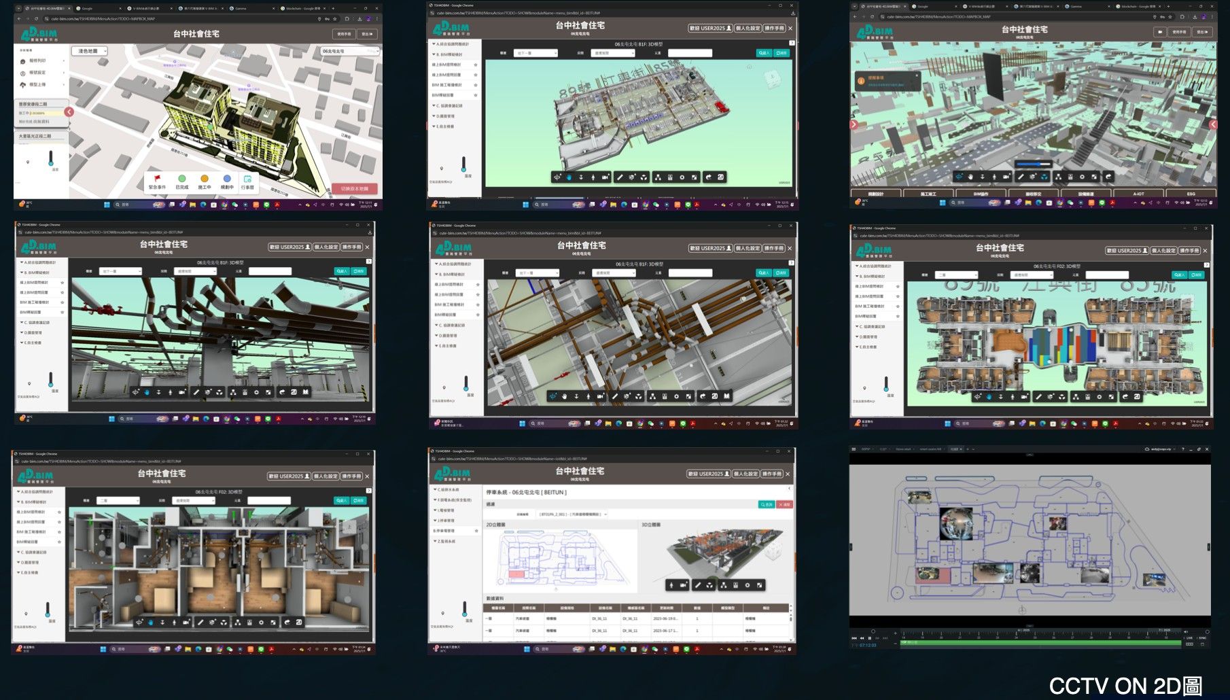Image resolution: width=1230 pixels, height=700 pixels.
Task: Open the second filter dropdown in B1F overview window
Action: click(612, 53)
